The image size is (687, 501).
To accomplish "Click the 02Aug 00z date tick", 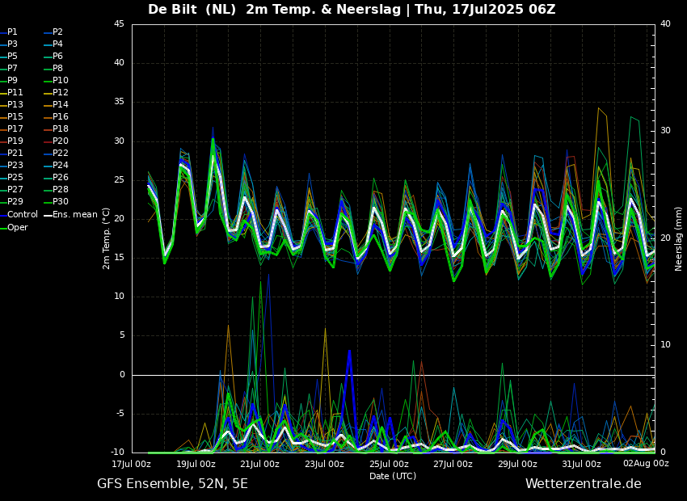I will pos(646,464).
